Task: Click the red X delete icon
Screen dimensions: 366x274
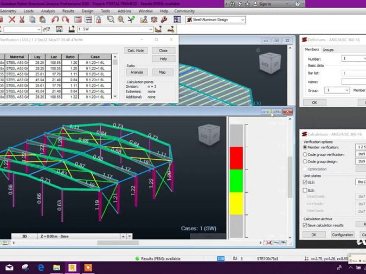Action: tap(12, 20)
